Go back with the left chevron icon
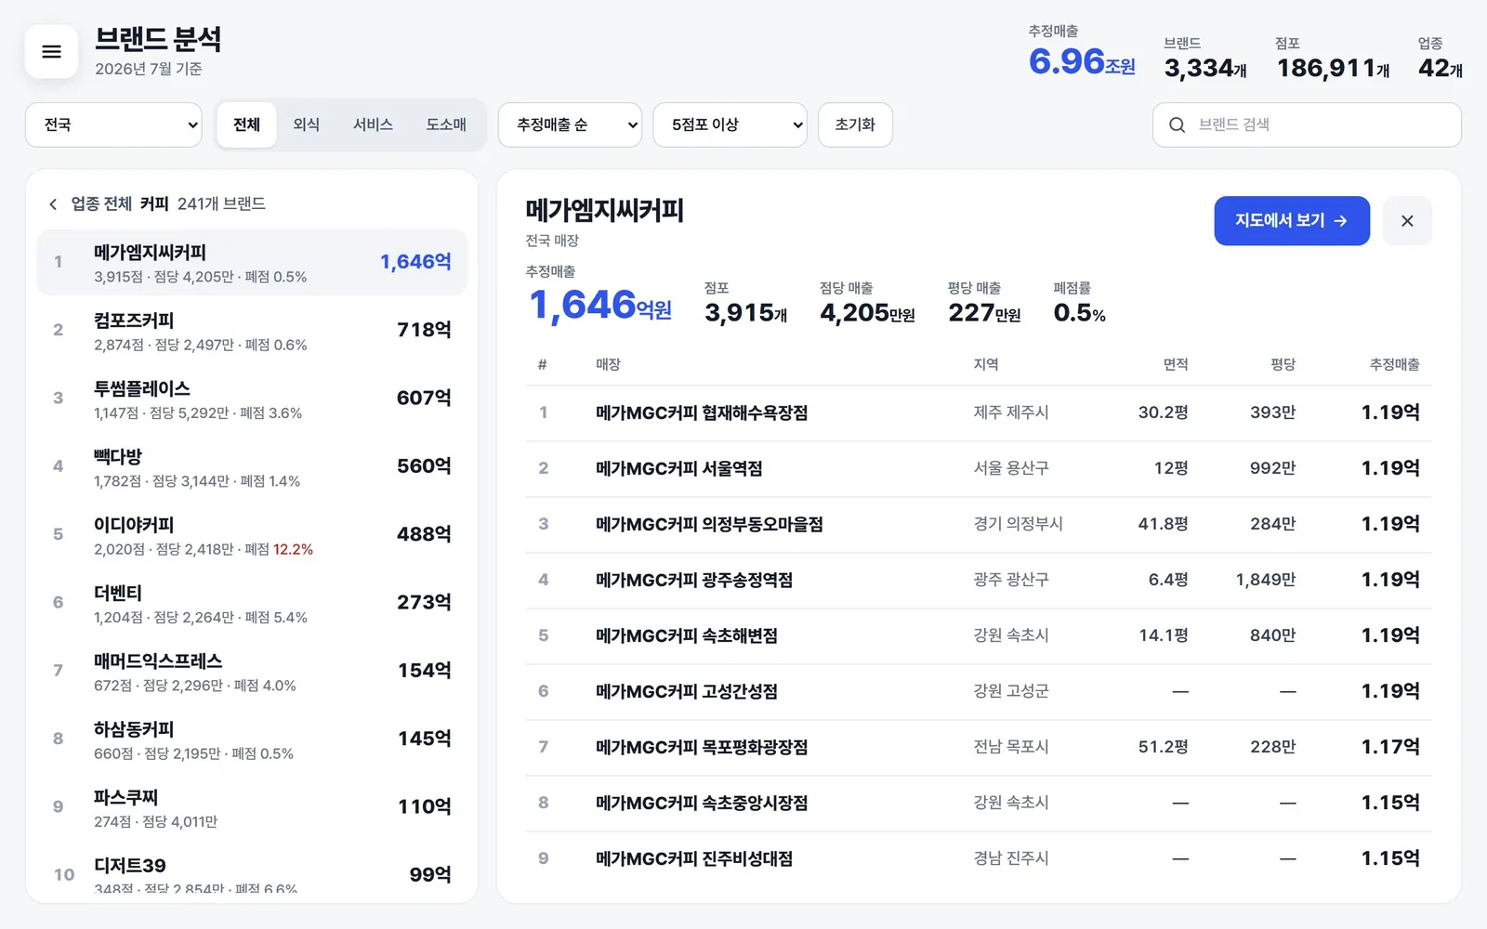1487x929 pixels. pyautogui.click(x=53, y=204)
